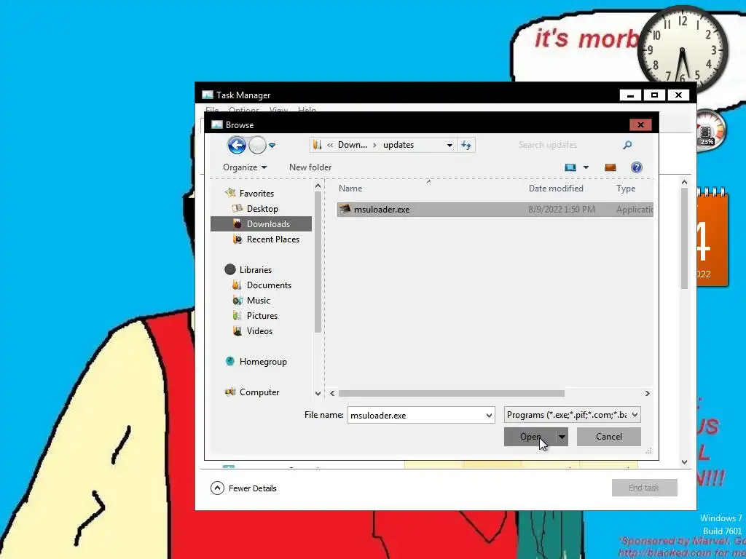Cancel the Browse dialog
Image resolution: width=746 pixels, height=559 pixels.
[609, 437]
